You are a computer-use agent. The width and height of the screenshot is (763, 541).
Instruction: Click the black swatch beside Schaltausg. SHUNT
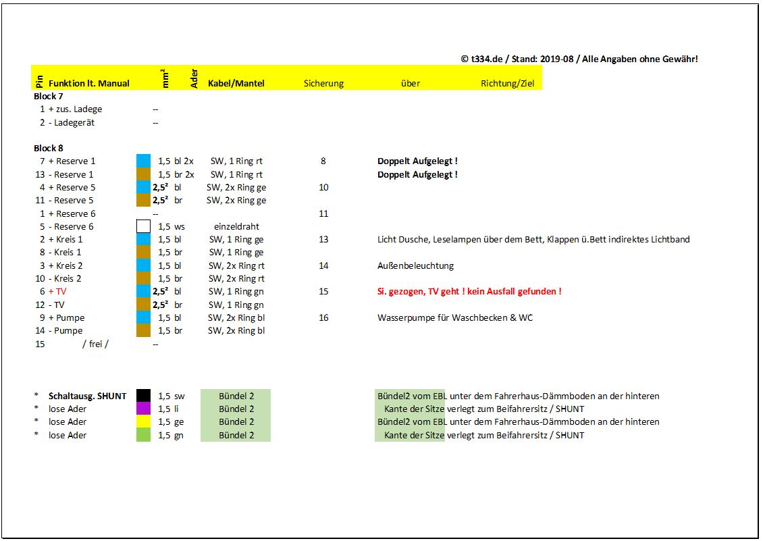[143, 396]
